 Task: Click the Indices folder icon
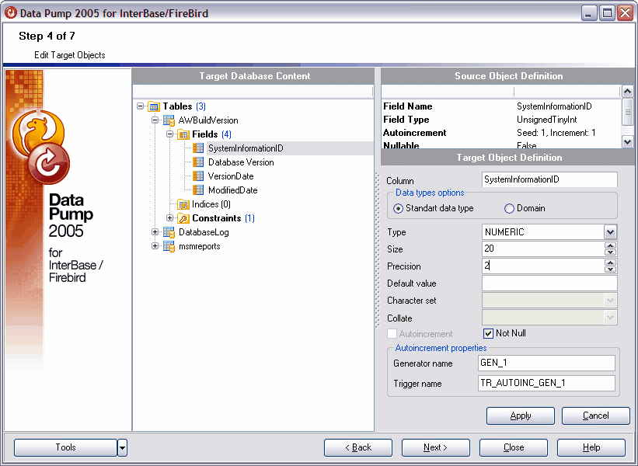pyautogui.click(x=183, y=204)
